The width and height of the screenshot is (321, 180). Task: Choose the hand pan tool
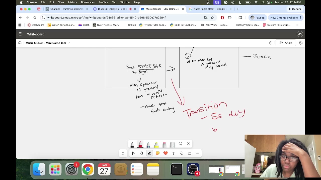[141, 153]
